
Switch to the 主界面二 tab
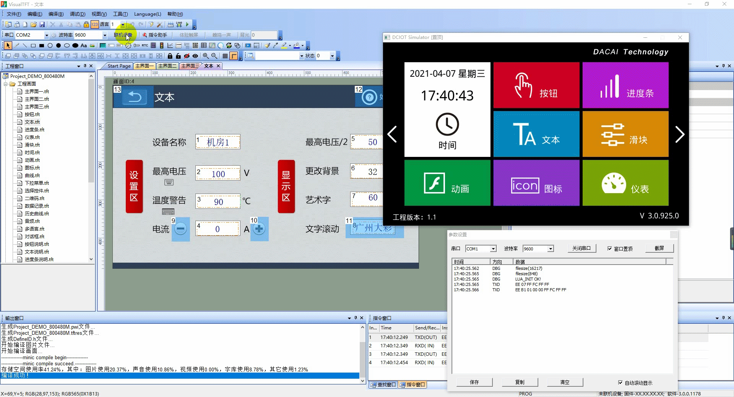(x=167, y=66)
